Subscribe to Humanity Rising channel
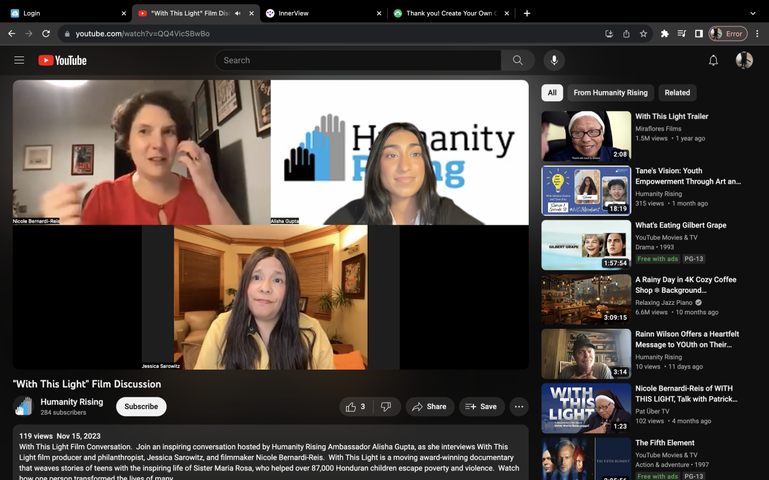769x480 pixels. tap(141, 406)
